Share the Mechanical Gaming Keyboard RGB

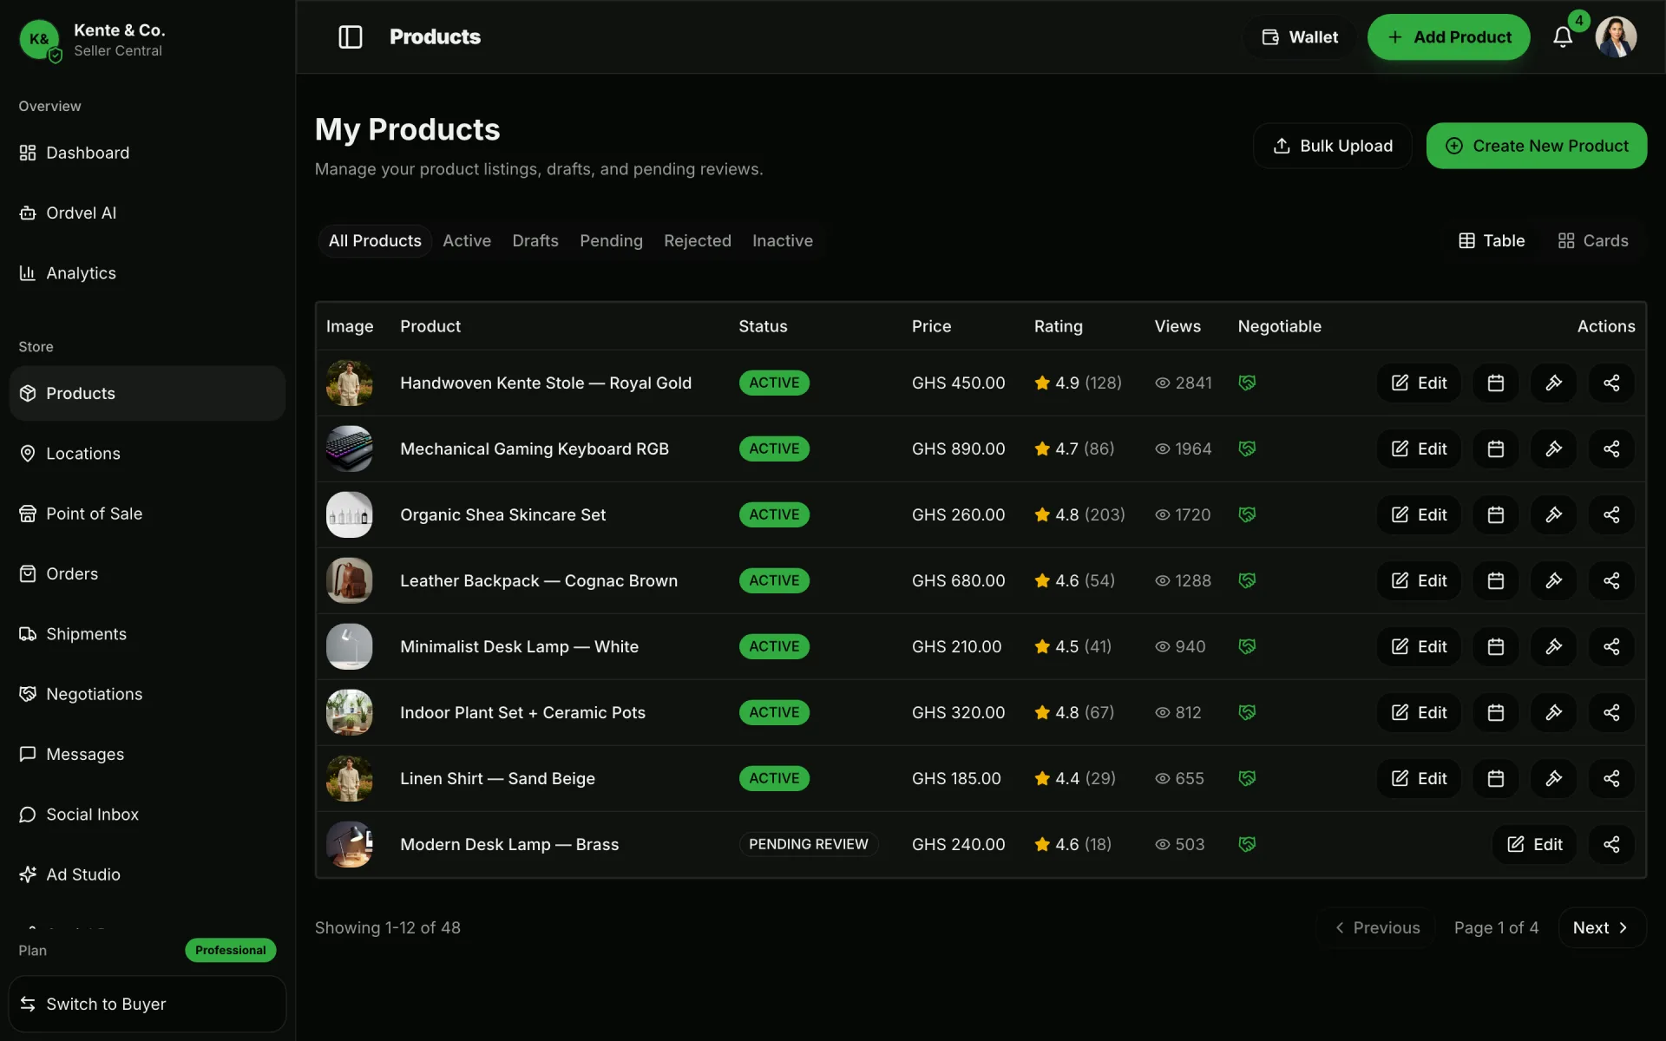[x=1611, y=448]
